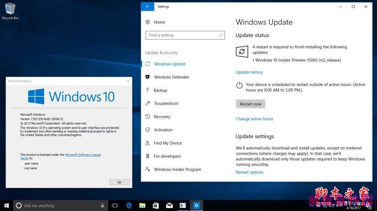Click the Update & security category label
The height and width of the screenshot is (211, 377).
[161, 53]
